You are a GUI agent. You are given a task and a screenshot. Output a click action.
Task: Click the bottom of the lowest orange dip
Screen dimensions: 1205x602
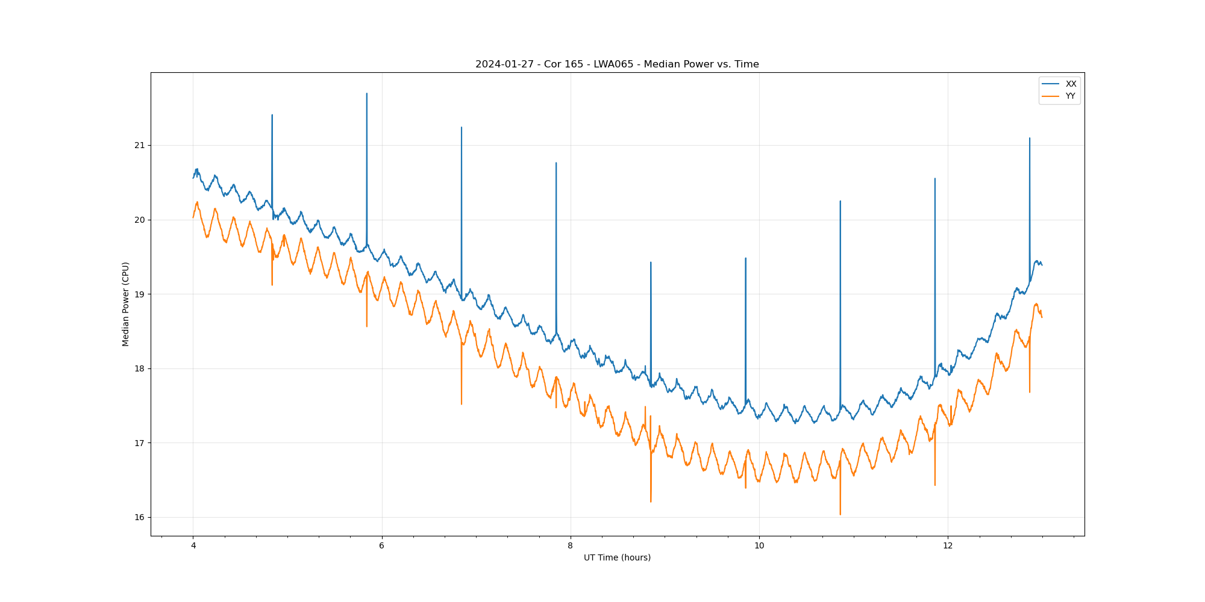tap(840, 514)
